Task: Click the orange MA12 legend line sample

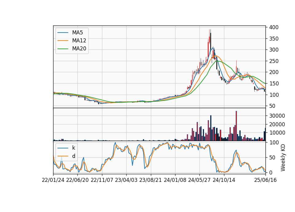Action: [x=63, y=41]
